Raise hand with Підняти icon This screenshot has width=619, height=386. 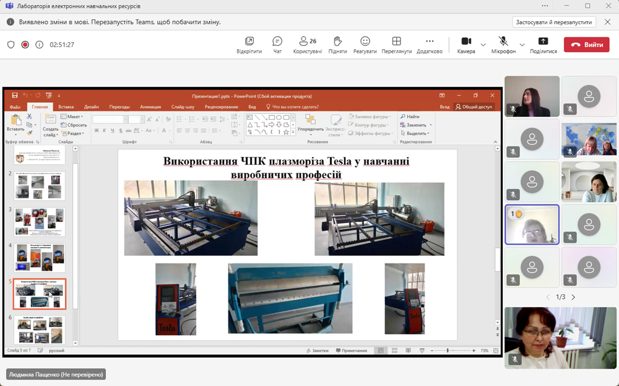pos(337,42)
